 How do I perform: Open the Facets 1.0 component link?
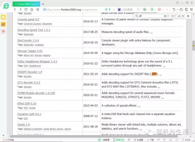click(x=23, y=124)
